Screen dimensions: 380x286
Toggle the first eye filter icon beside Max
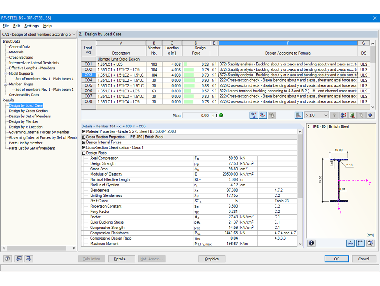[253, 115]
